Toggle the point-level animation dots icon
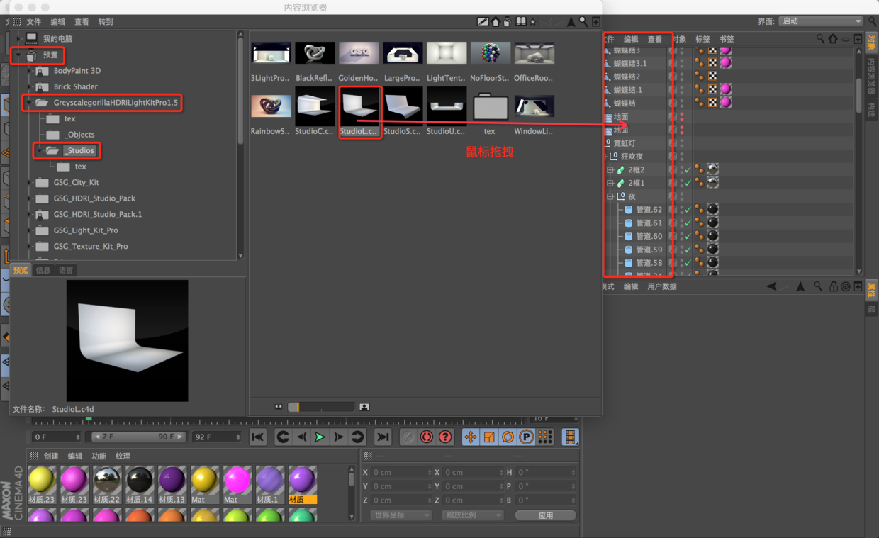This screenshot has height=538, width=879. (545, 437)
